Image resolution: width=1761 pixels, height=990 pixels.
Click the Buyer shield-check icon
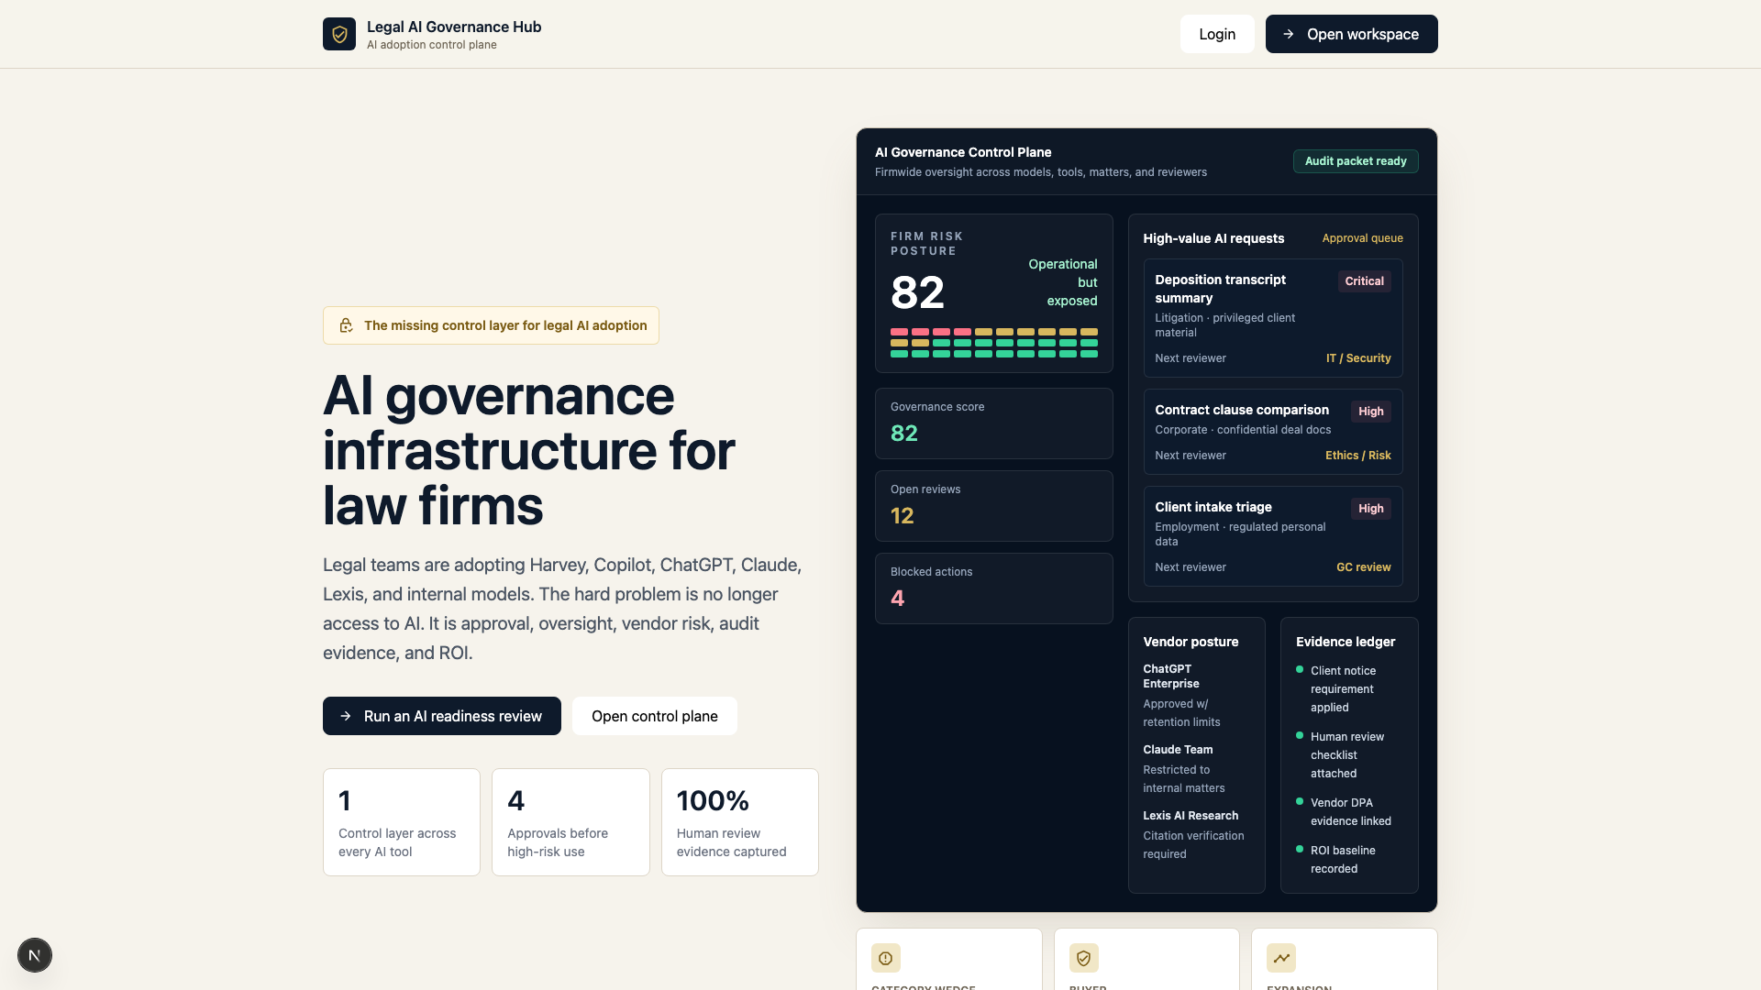(x=1083, y=958)
